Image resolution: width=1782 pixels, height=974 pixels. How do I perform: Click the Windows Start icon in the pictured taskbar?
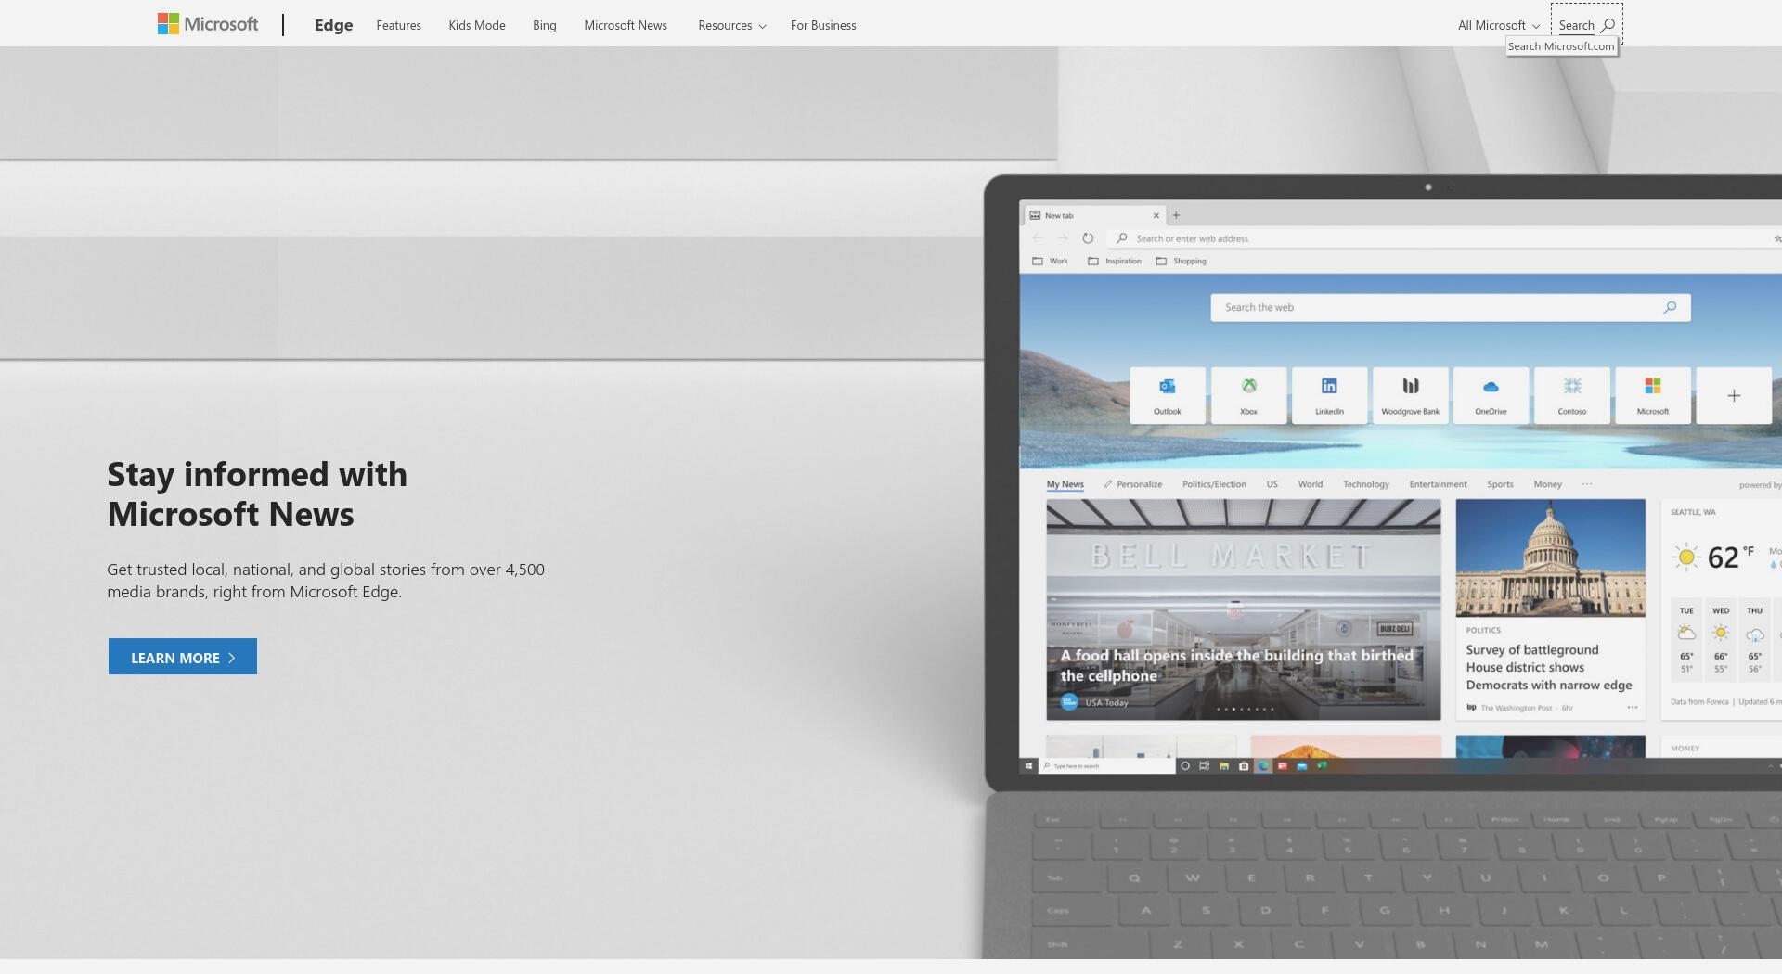click(1028, 766)
